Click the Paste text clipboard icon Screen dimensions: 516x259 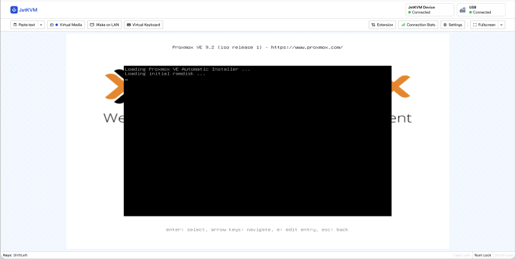15,24
